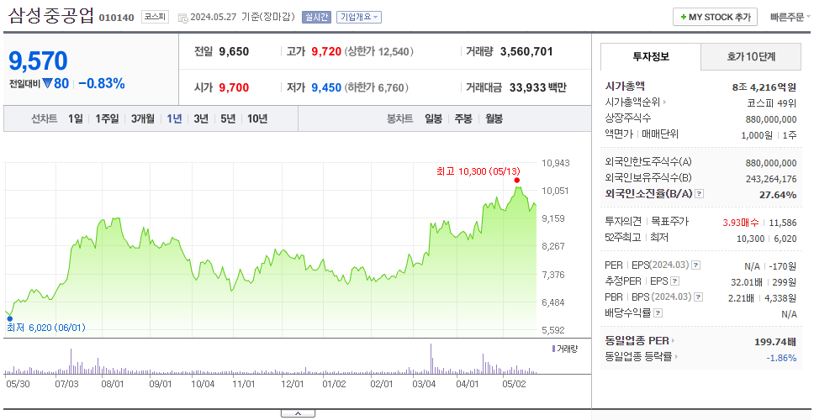The image size is (814, 420).
Task: Click the 코스피 49위 ranking text
Action: point(771,103)
